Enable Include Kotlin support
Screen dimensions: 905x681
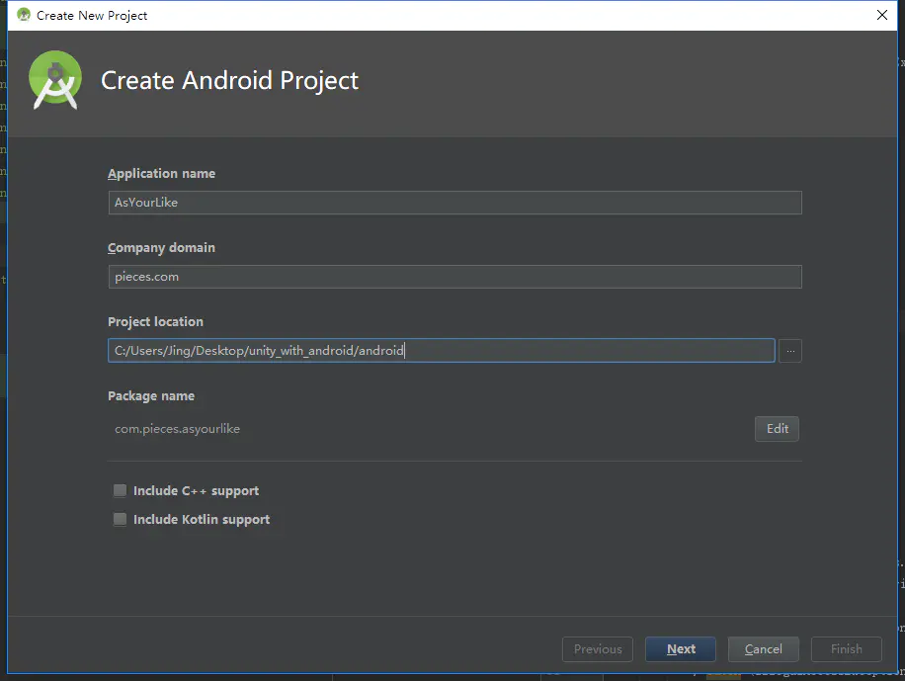tap(120, 519)
